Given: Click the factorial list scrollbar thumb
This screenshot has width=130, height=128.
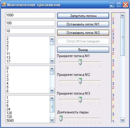Looking at the screenshot, I should (52, 107).
